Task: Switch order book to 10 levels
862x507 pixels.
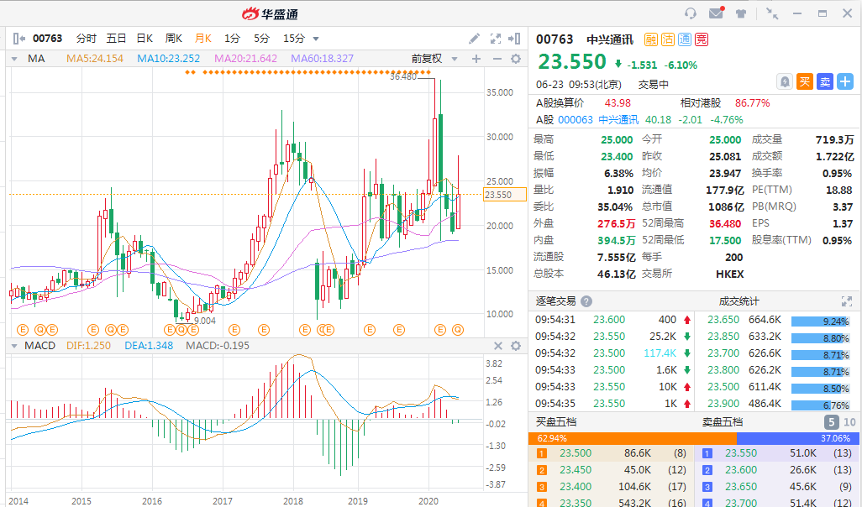Action: coord(849,422)
